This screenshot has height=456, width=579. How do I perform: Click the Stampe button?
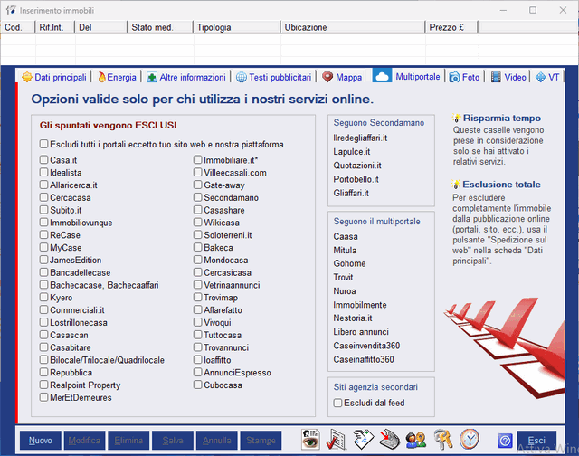261,440
